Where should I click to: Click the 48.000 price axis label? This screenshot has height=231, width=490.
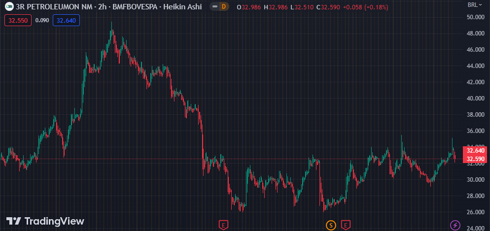476,33
